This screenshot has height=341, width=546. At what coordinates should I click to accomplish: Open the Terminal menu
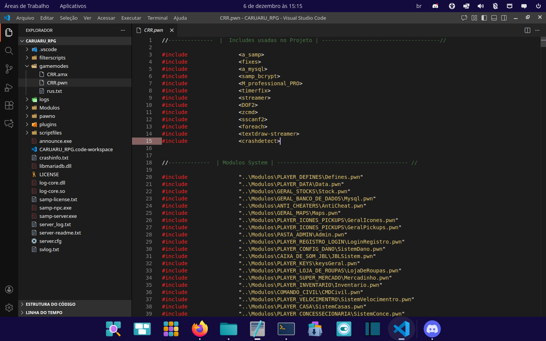point(157,18)
